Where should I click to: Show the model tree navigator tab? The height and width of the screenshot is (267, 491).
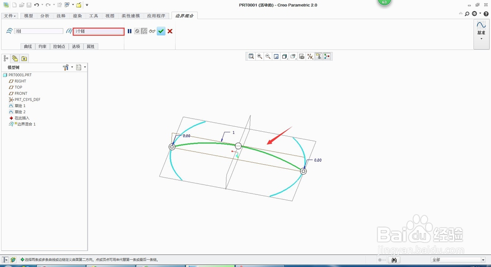point(5,59)
